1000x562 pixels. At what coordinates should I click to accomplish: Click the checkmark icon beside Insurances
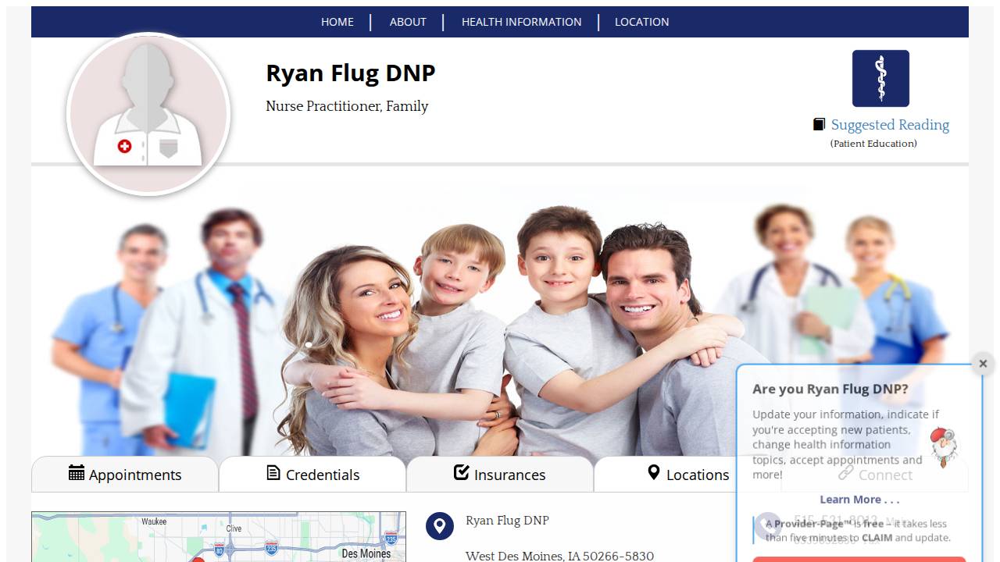[x=460, y=471]
